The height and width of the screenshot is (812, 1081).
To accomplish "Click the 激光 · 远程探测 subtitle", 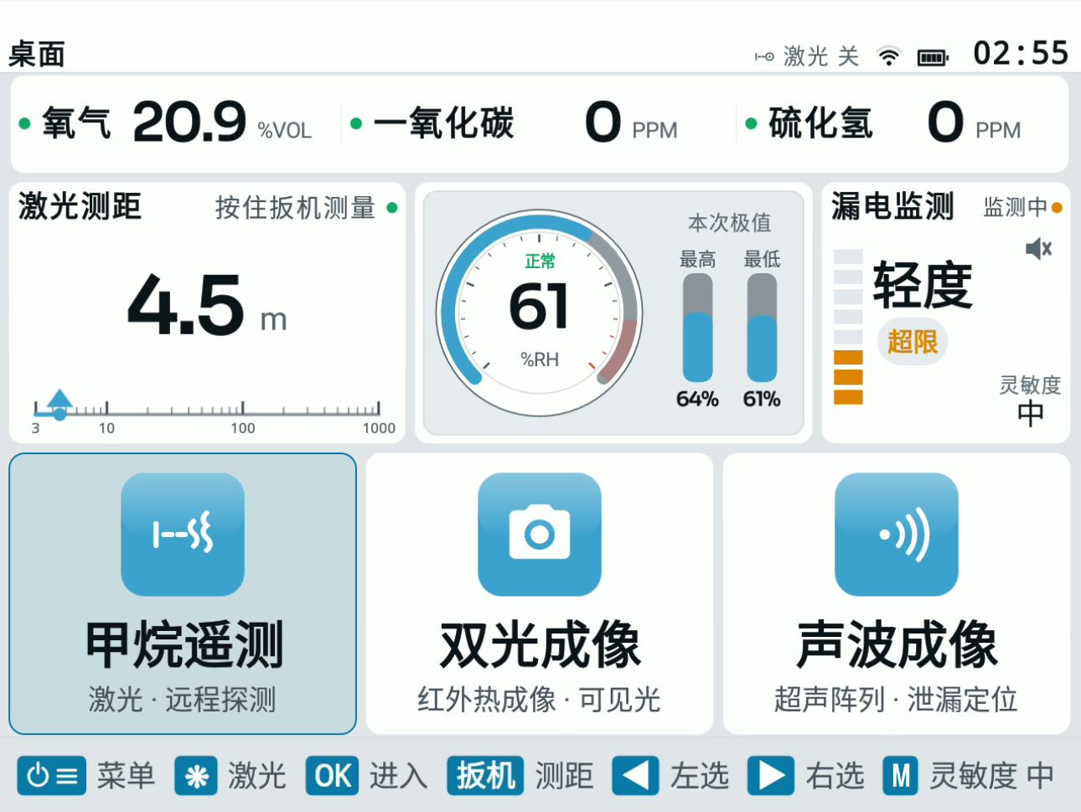I will coord(183,699).
